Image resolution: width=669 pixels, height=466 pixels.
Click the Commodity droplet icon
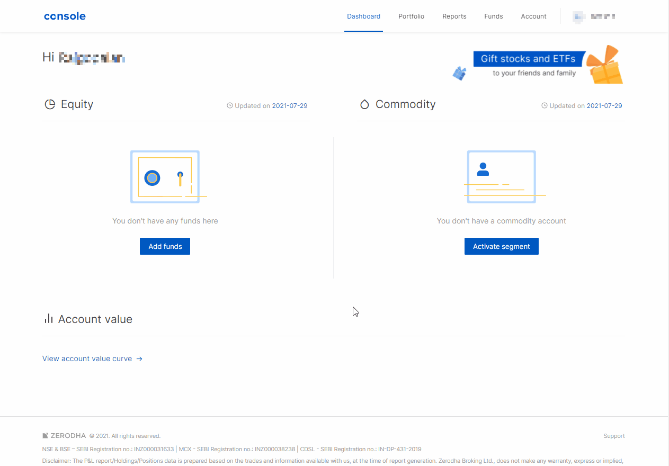click(x=364, y=104)
